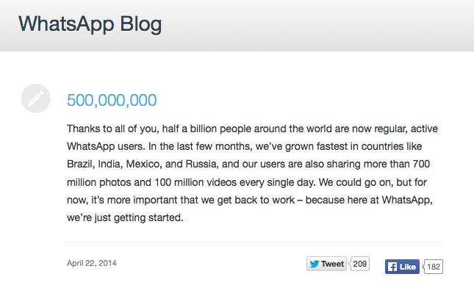The height and width of the screenshot is (285, 474).
Task: Click the word "Blog" in the header
Action: tap(141, 24)
